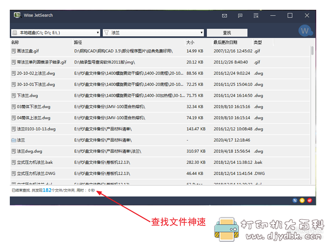Click the file icon of 下法兰.dwg
The image size is (326, 242).
(14, 96)
